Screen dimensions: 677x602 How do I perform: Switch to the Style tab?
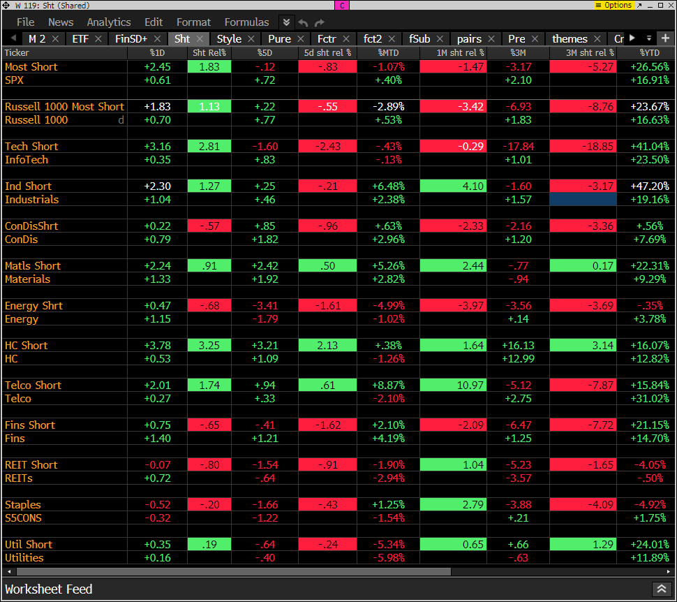click(229, 39)
